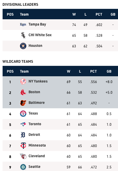Click the Minnesota Twins logo

click(x=23, y=145)
